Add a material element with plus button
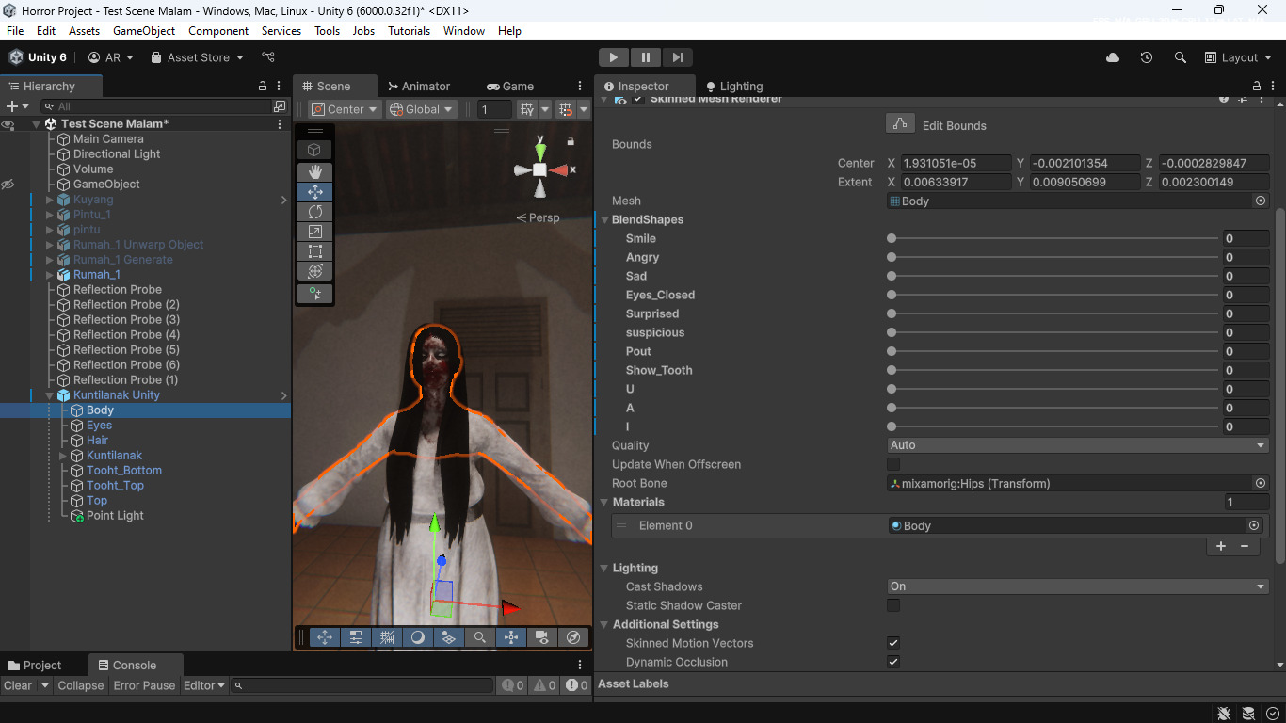 click(1221, 546)
